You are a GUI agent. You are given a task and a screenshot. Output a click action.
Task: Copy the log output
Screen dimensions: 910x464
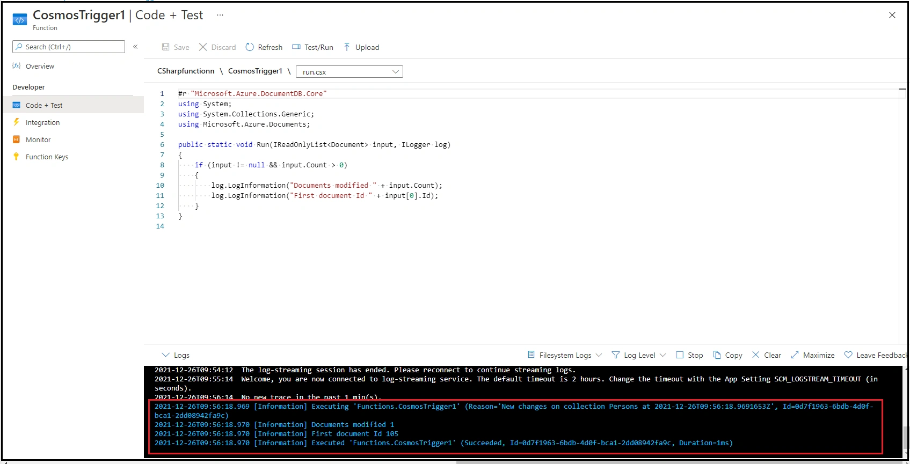pos(733,355)
